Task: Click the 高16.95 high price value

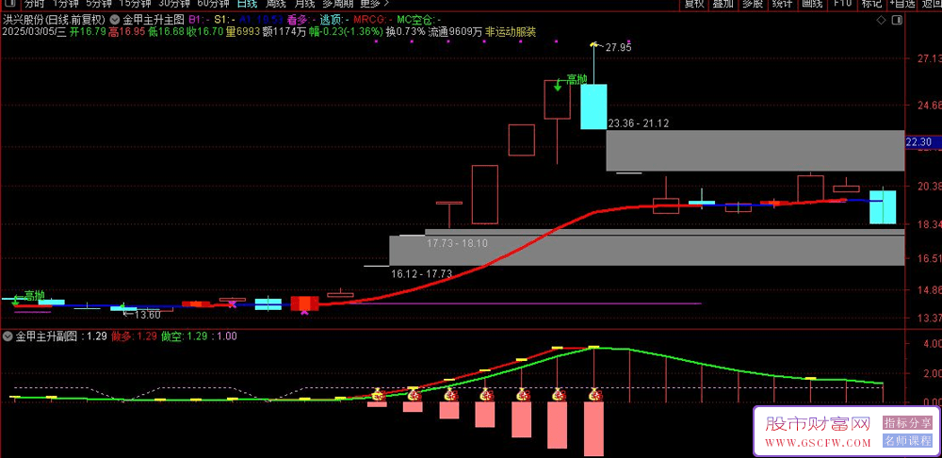Action: (127, 31)
